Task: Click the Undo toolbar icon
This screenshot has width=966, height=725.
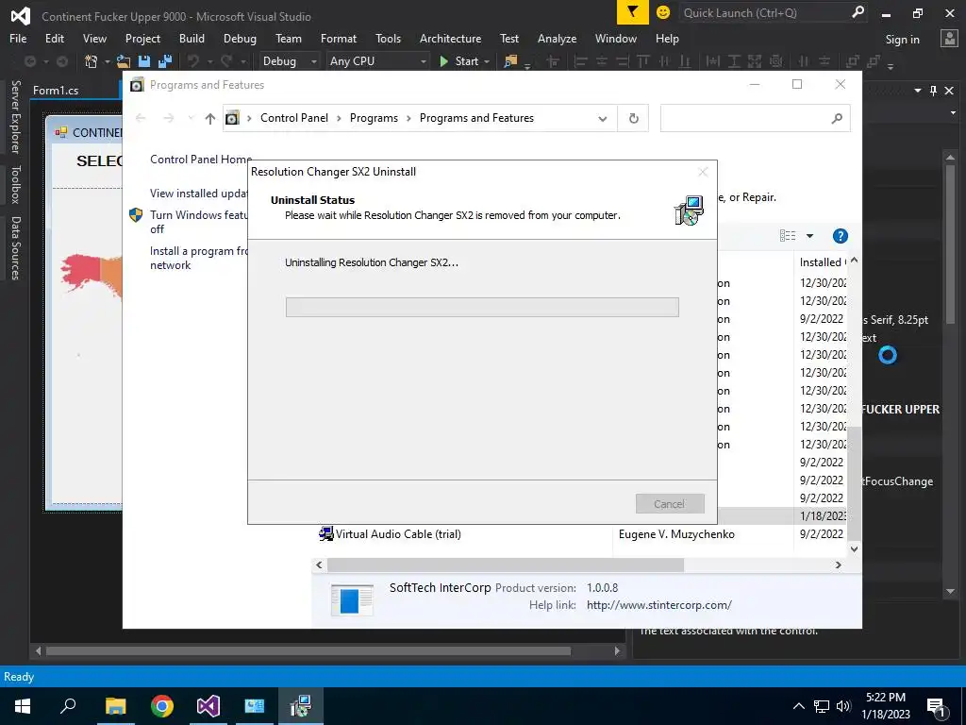Action: tap(193, 61)
